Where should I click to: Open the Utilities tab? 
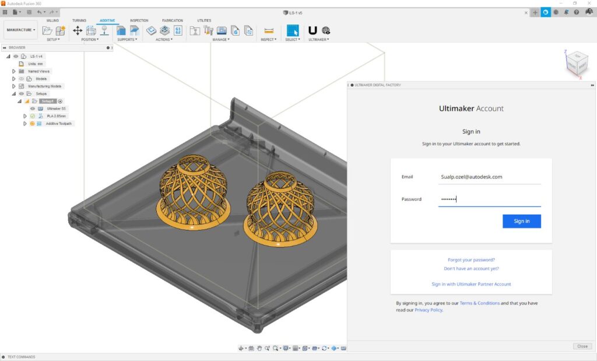pos(203,20)
